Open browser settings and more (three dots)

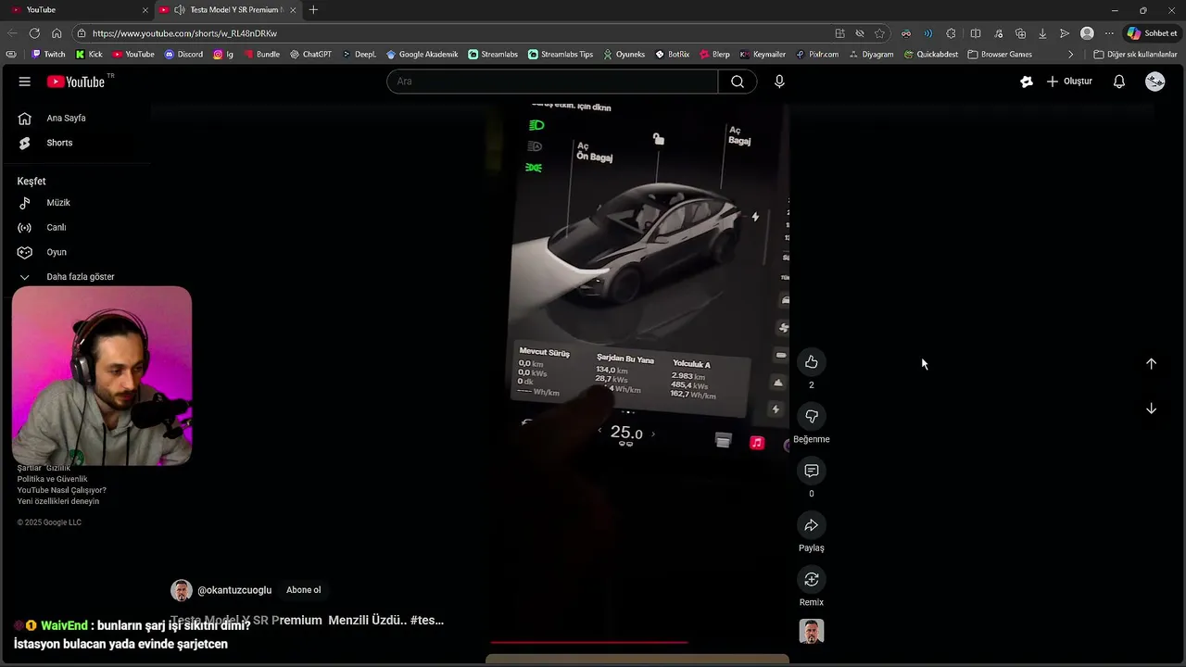click(1109, 33)
